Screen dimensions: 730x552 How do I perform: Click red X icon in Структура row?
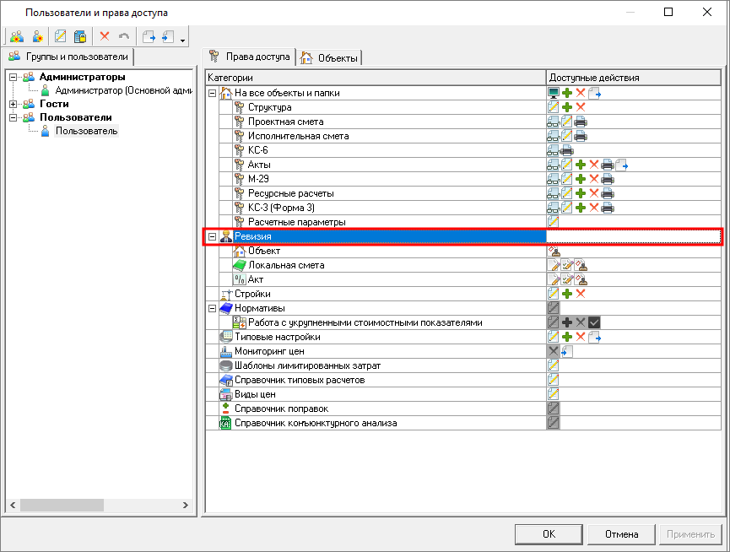pyautogui.click(x=581, y=107)
